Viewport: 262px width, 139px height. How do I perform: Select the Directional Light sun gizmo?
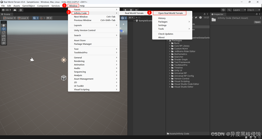(x=64, y=60)
